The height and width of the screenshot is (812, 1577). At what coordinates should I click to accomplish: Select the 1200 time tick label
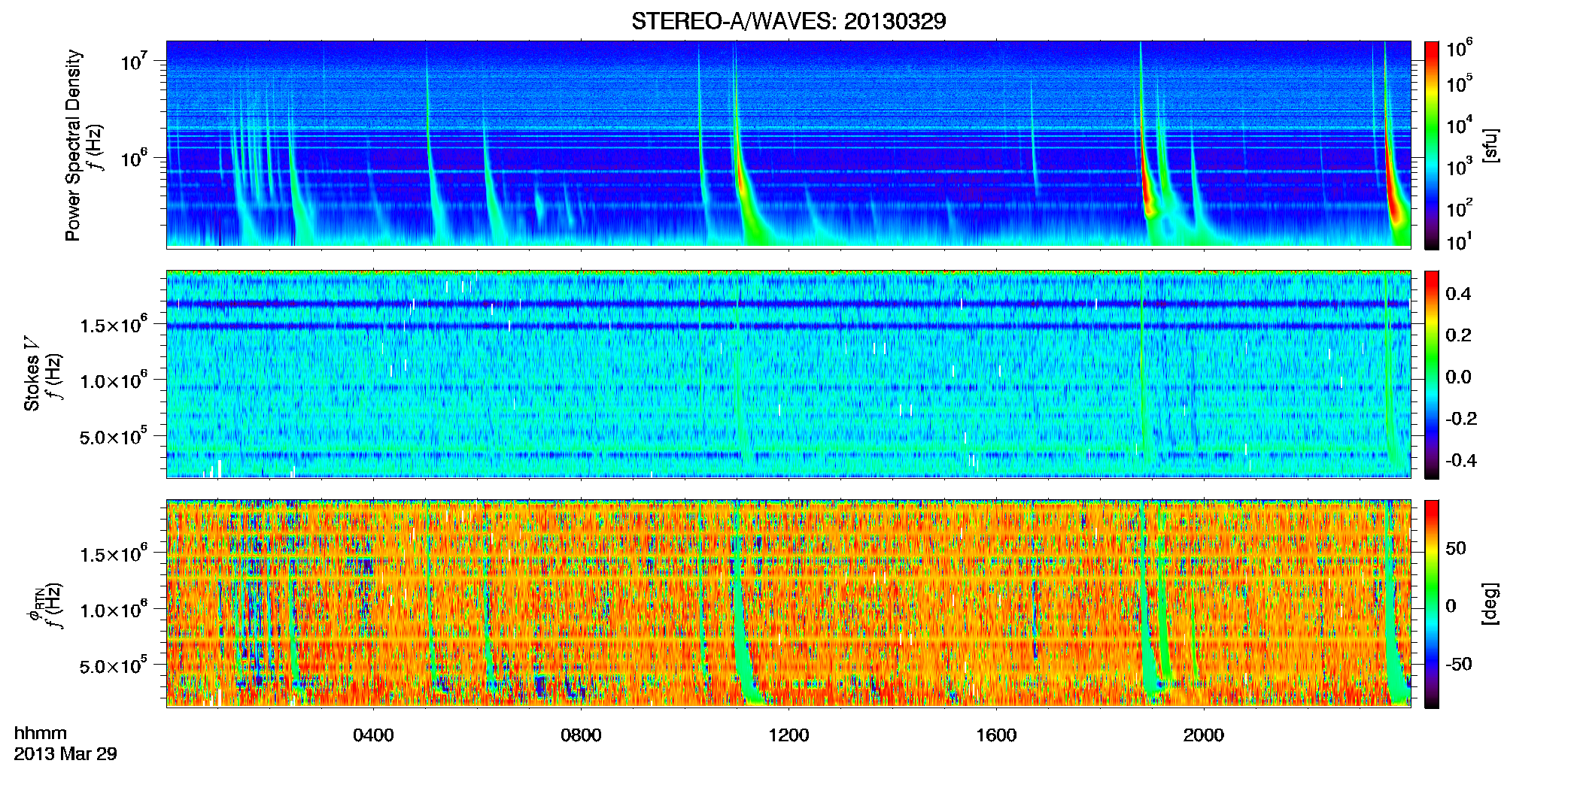pos(788,735)
